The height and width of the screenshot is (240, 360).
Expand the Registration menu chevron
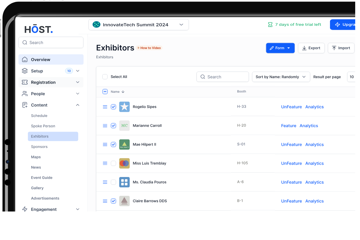tap(78, 82)
